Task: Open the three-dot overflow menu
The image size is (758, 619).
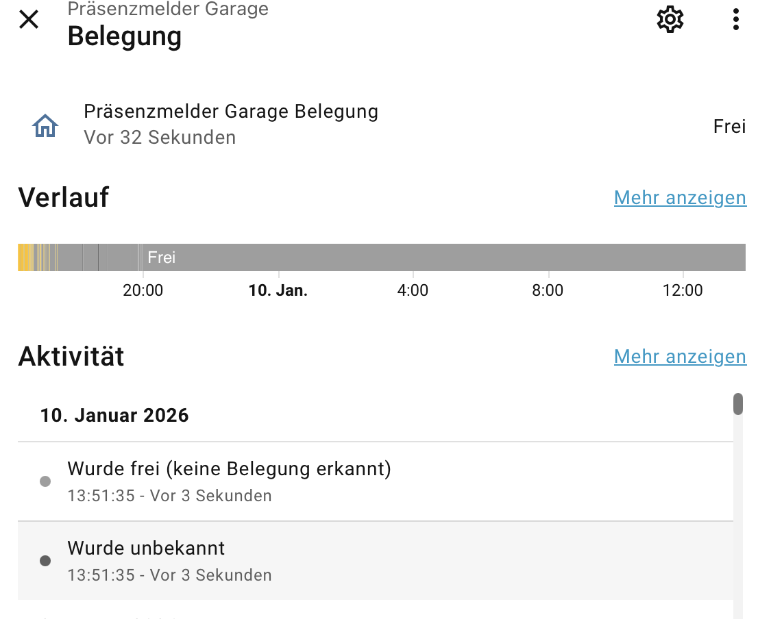Action: coord(735,19)
